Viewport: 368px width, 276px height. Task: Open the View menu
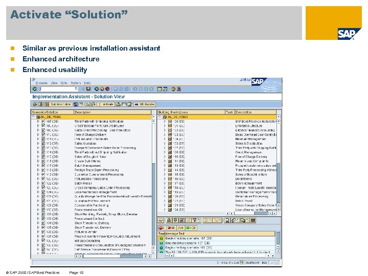tap(54, 83)
